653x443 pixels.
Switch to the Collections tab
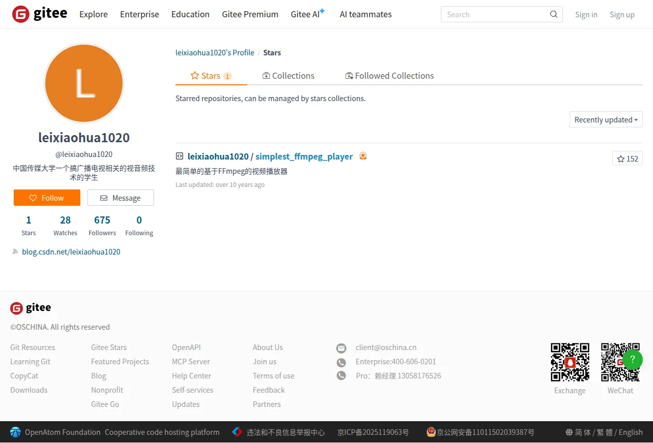coord(288,76)
